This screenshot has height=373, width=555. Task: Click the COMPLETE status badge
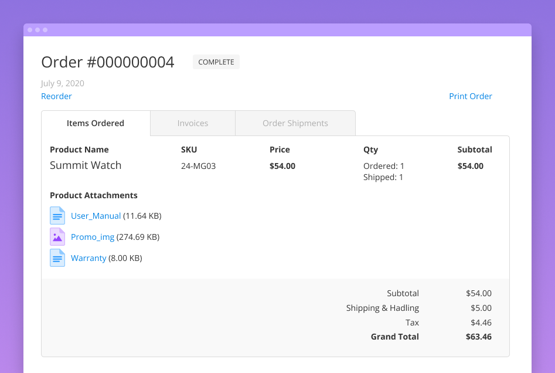click(216, 62)
